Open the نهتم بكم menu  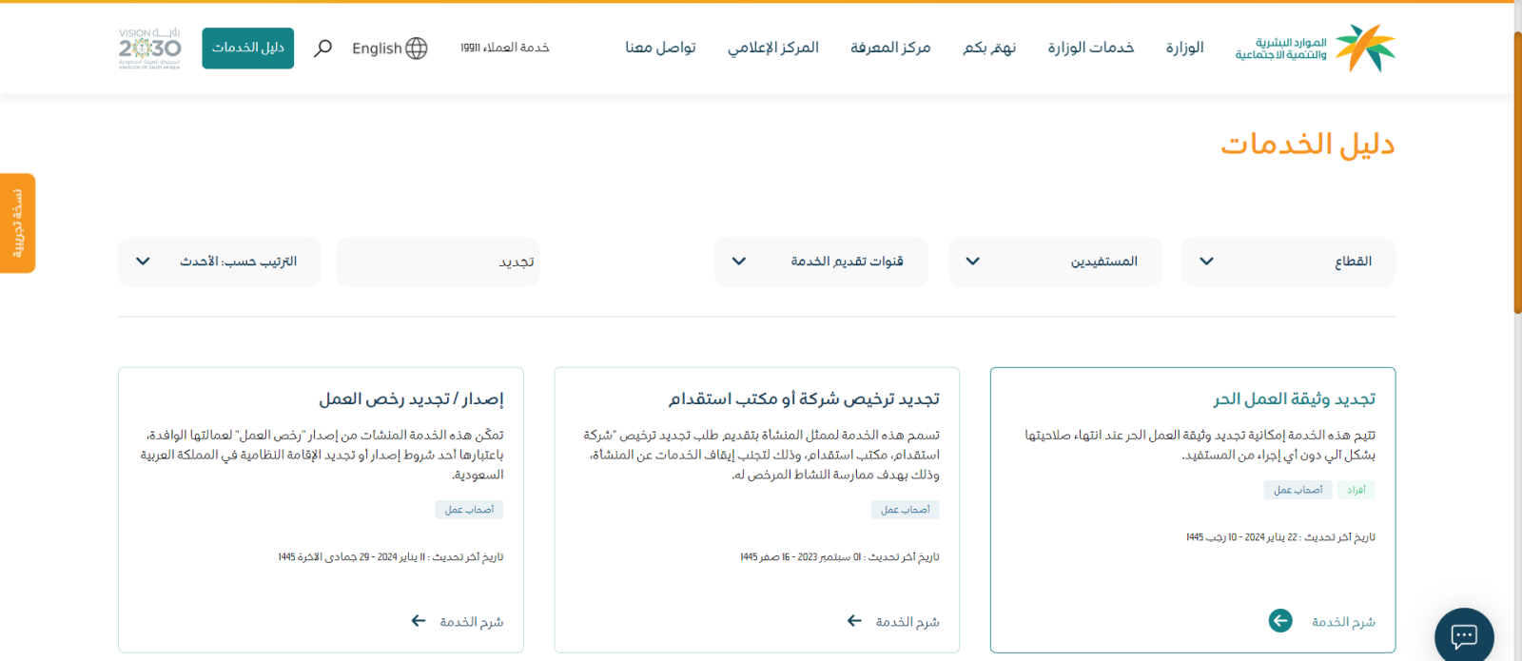[989, 48]
